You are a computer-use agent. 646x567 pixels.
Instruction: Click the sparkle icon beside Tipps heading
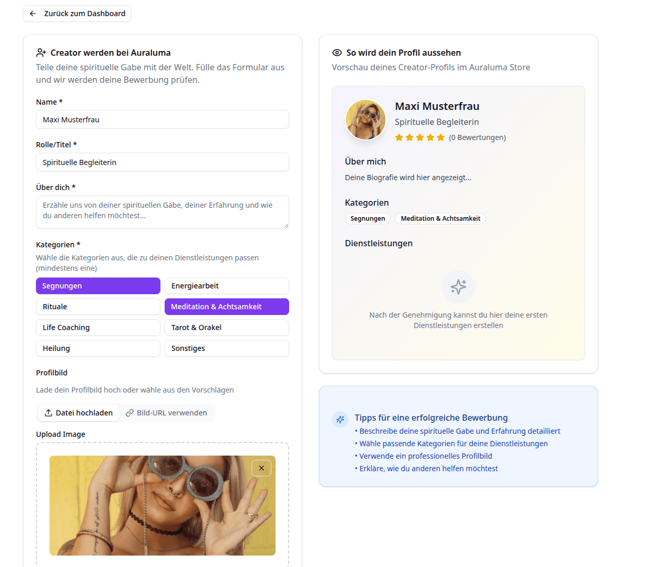(x=340, y=420)
